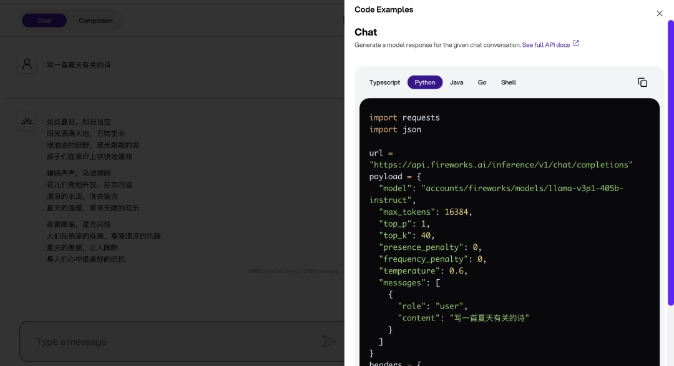Viewport: 674px width, 366px height.
Task: Select the Typescript code tab
Action: (384, 82)
